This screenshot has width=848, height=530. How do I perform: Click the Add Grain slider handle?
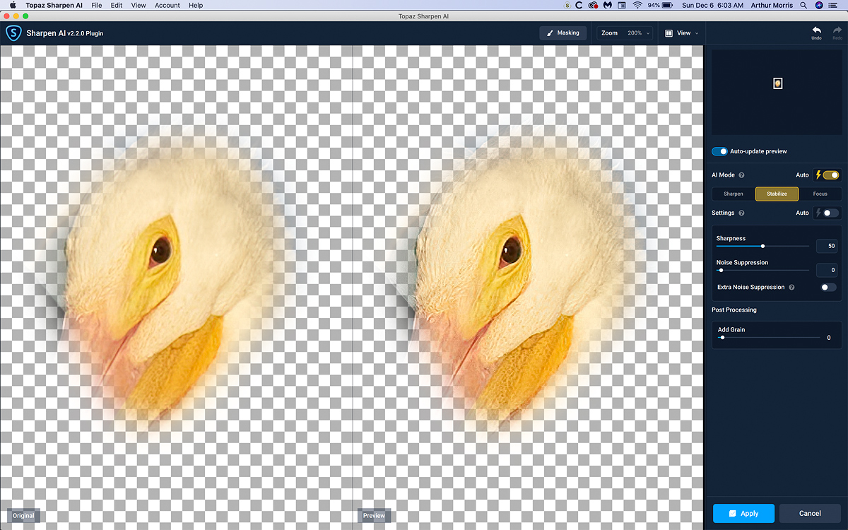(722, 338)
